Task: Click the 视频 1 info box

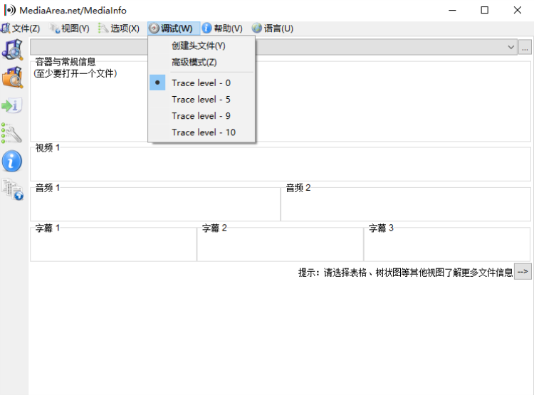Action: [x=281, y=164]
